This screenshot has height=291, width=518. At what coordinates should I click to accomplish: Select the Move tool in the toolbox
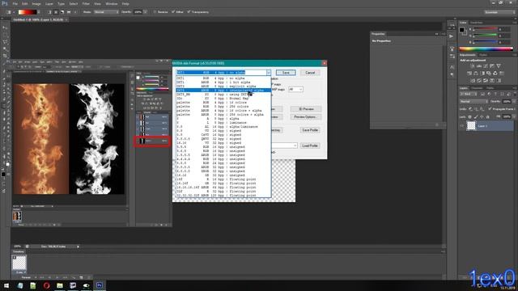click(x=5, y=28)
